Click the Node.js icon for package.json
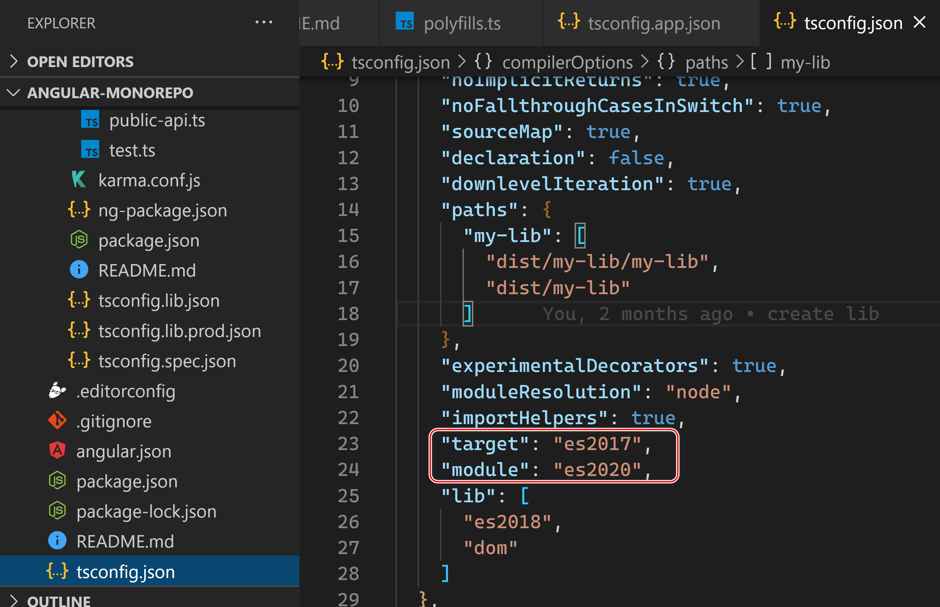 (x=79, y=240)
